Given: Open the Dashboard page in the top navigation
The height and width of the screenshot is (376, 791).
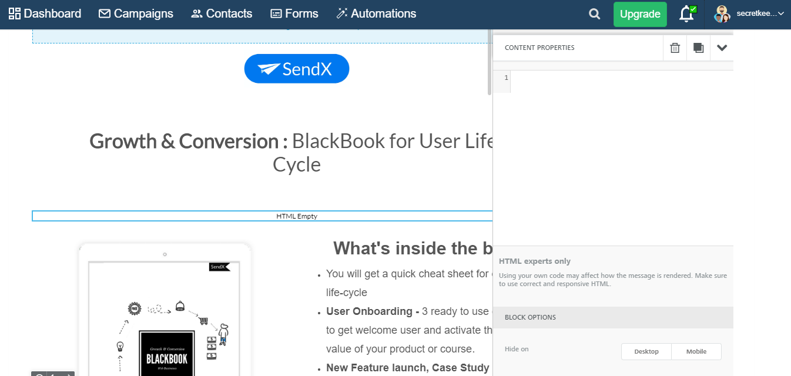Looking at the screenshot, I should (45, 14).
